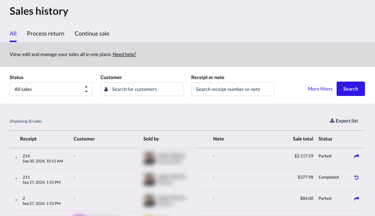Click continue sale arrow for receipt 2
375x216 pixels.
point(356,198)
